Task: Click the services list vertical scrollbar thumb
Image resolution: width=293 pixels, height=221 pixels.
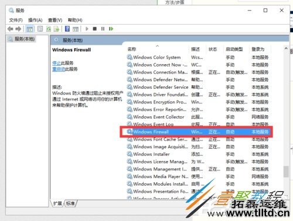Action: point(286,172)
